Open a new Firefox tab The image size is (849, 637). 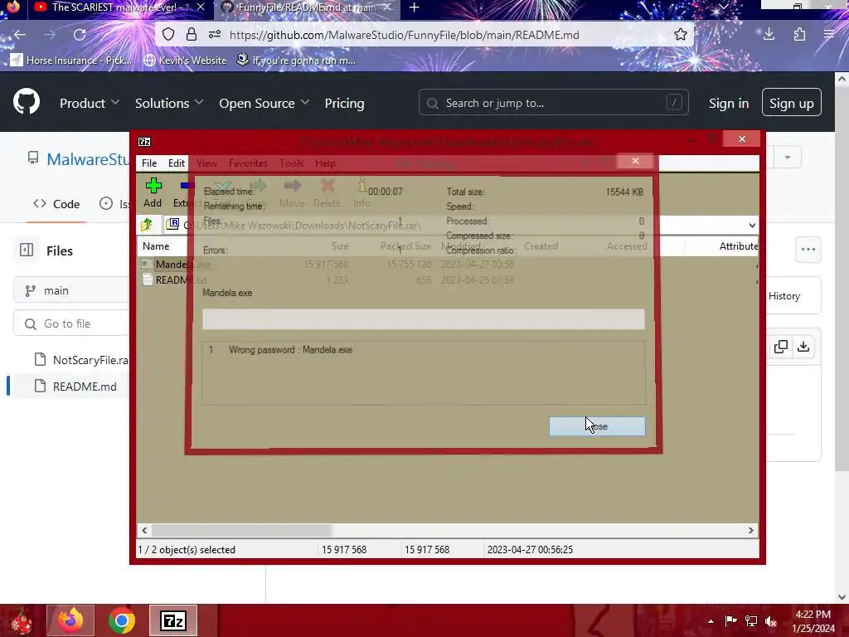tap(415, 7)
